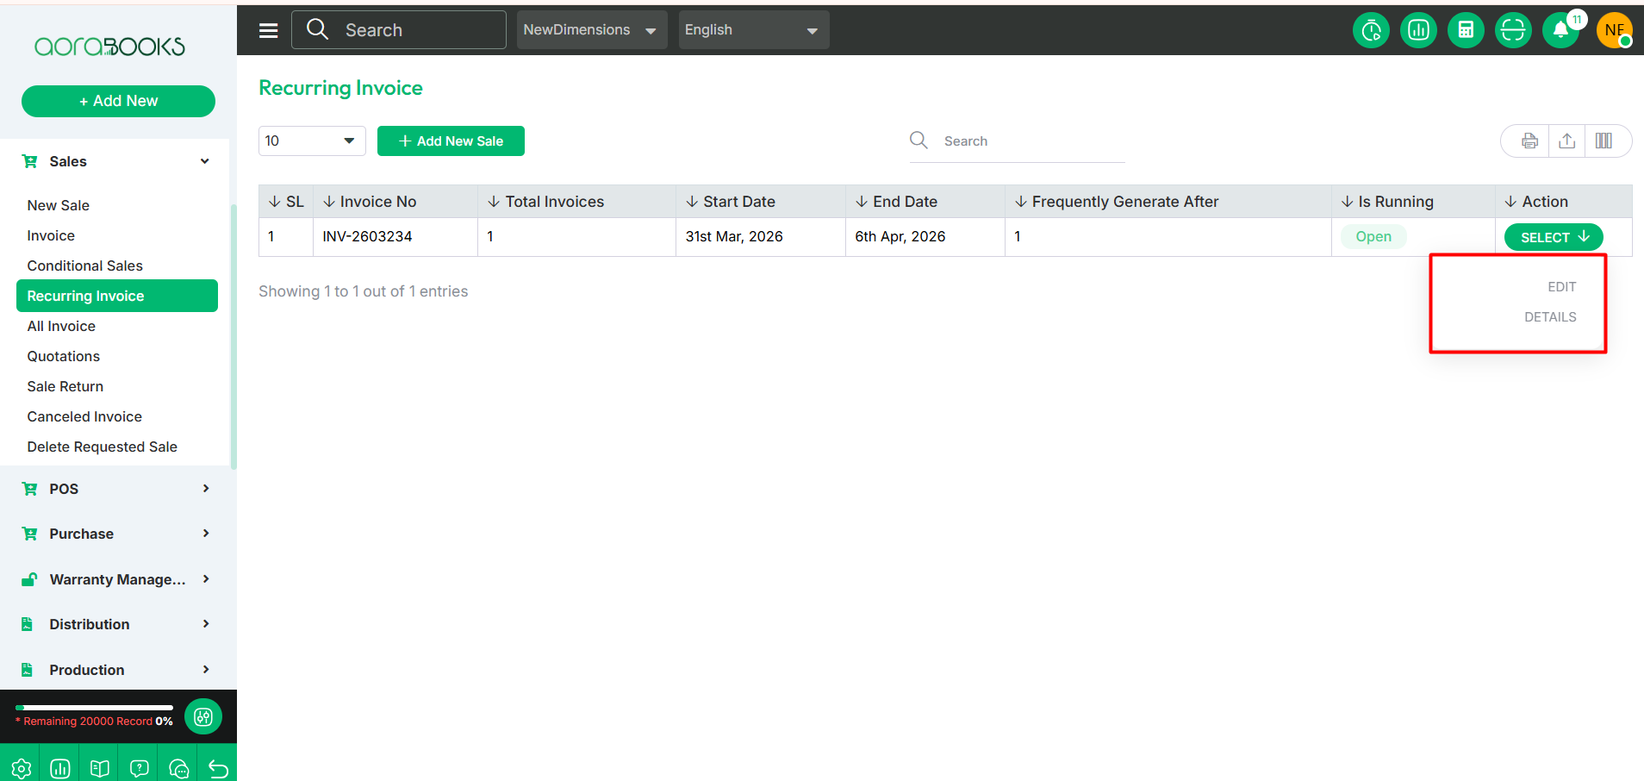Click the Sales cart icon in sidebar
Viewport: 1644px width, 781px height.
pos(30,161)
